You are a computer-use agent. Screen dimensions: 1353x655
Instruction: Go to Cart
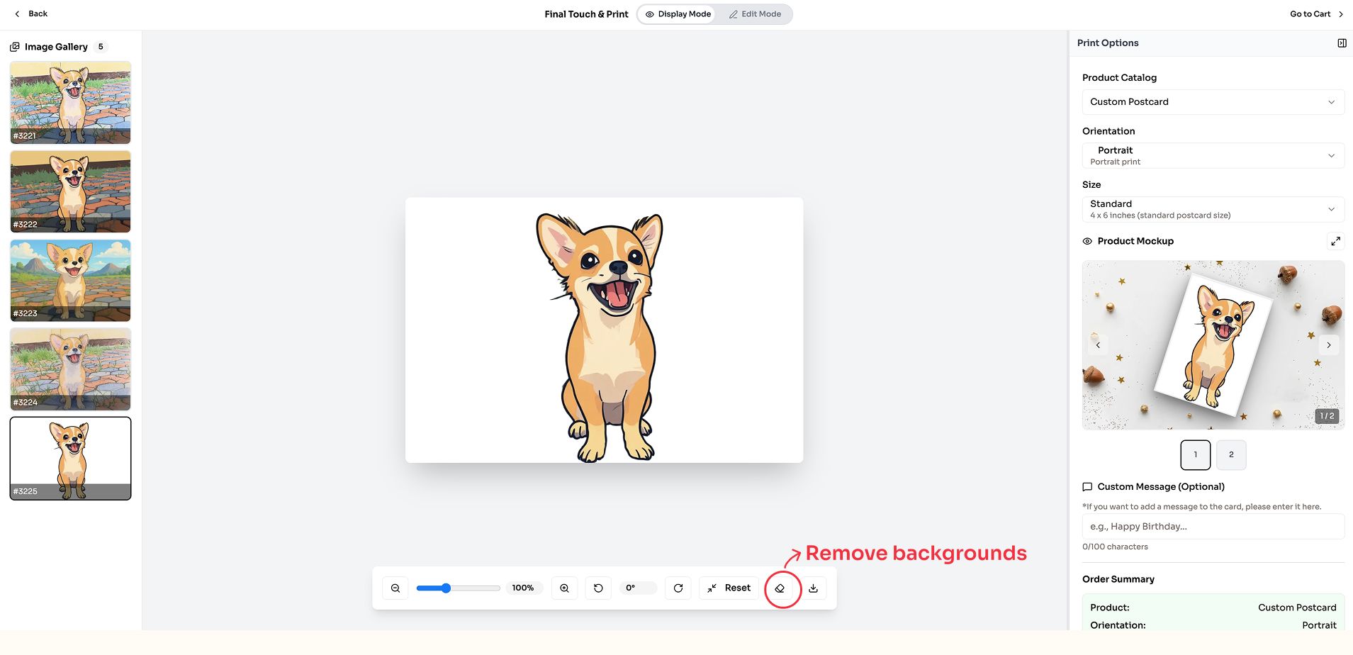(1317, 14)
